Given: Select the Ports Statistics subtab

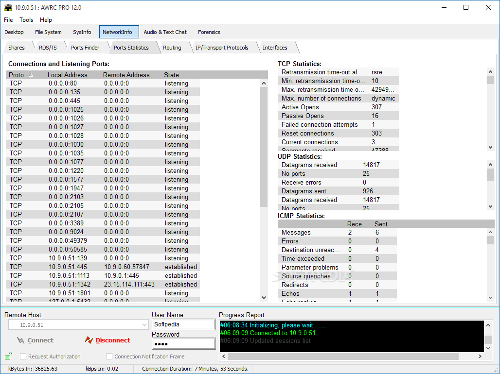Looking at the screenshot, I should (131, 48).
